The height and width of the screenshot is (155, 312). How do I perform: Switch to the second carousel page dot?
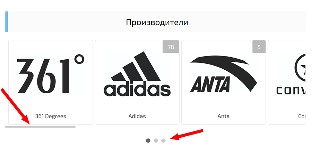tap(156, 140)
